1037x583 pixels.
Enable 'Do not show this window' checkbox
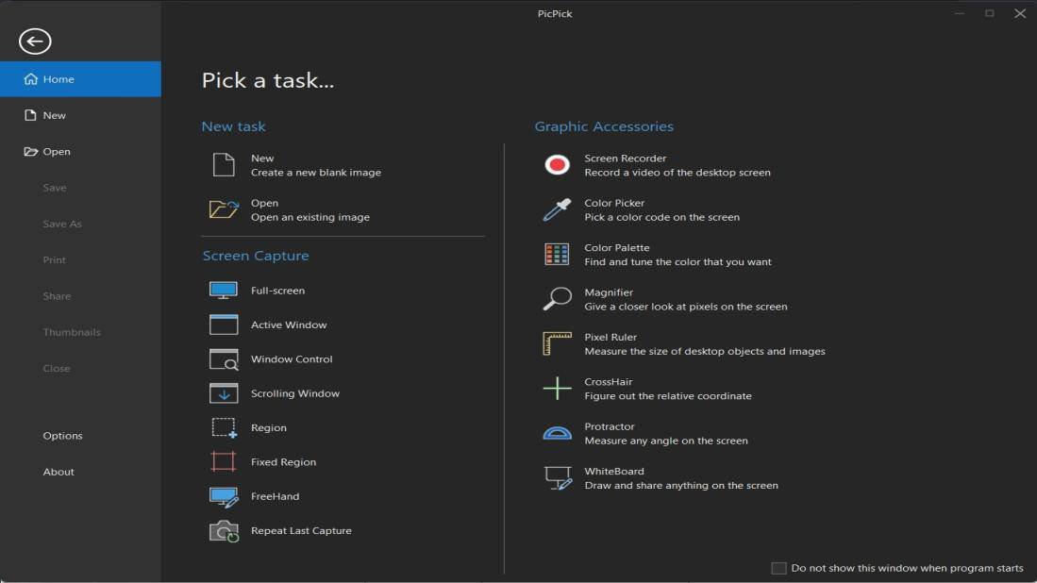point(778,569)
